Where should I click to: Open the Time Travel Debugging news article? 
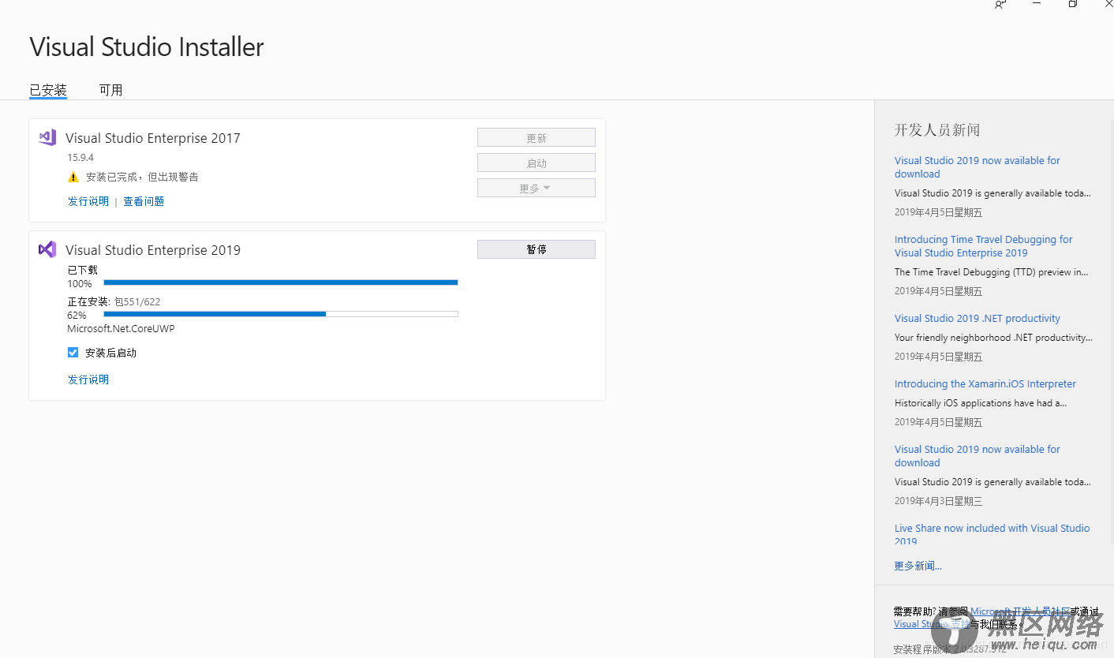coord(983,246)
